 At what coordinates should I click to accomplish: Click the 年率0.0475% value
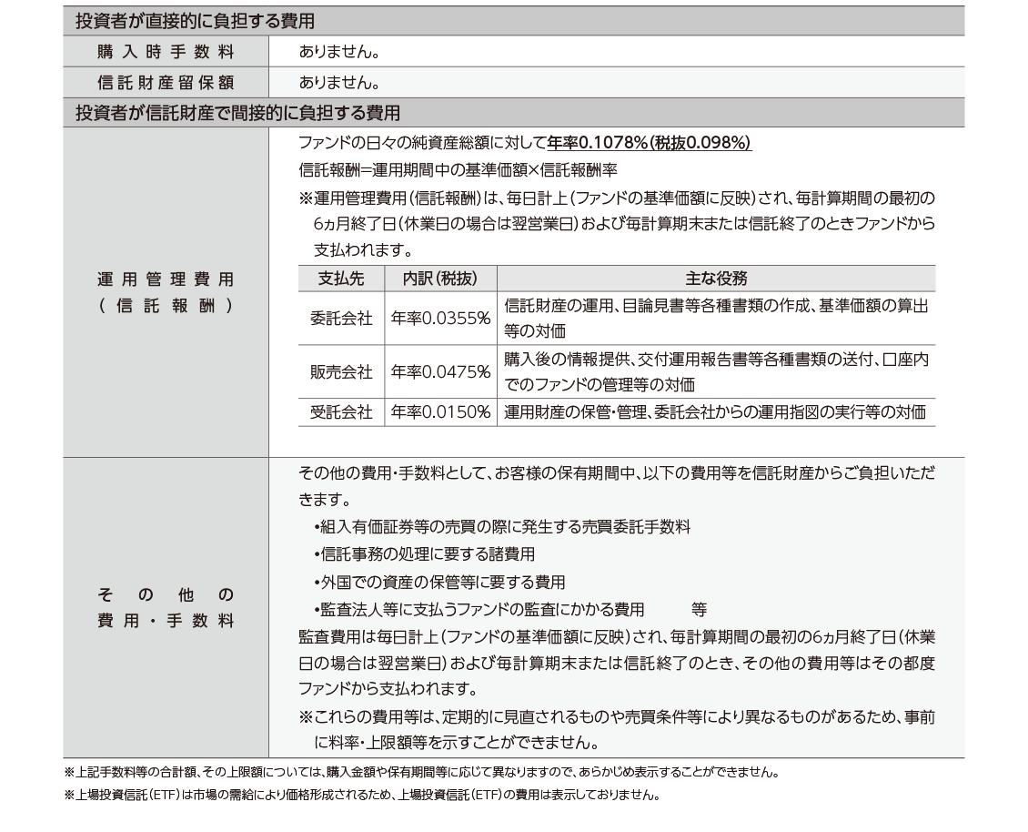coord(440,372)
